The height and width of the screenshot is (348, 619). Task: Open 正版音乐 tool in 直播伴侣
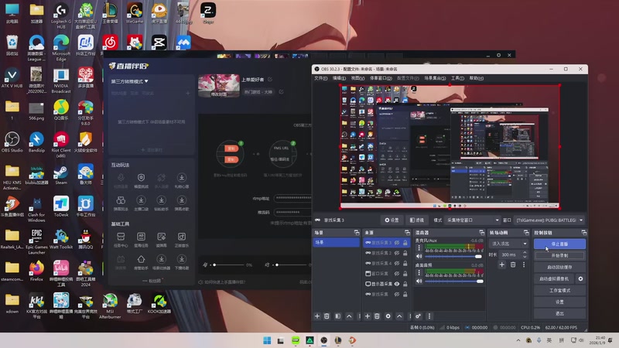tap(182, 240)
